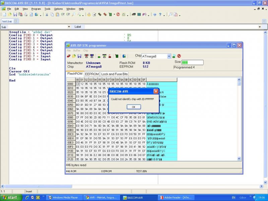This screenshot has height=201, width=268.
Task: Click the Save floppy icon in BASCOM toolbar
Action: coord(15,14)
